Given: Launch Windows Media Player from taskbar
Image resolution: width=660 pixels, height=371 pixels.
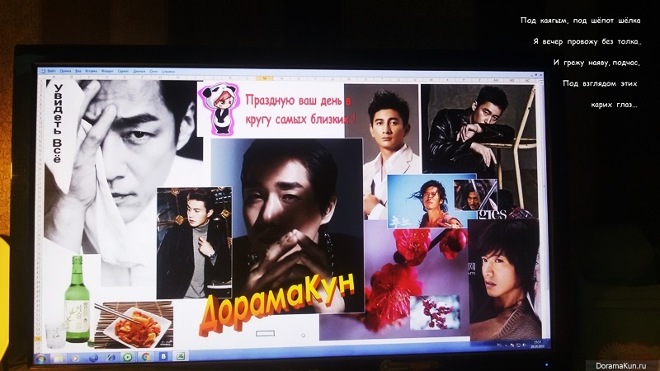Looking at the screenshot, I should pyautogui.click(x=75, y=359).
